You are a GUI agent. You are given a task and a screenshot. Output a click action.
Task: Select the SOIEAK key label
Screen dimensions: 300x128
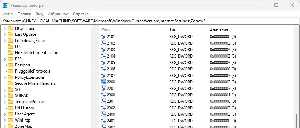(x=21, y=96)
